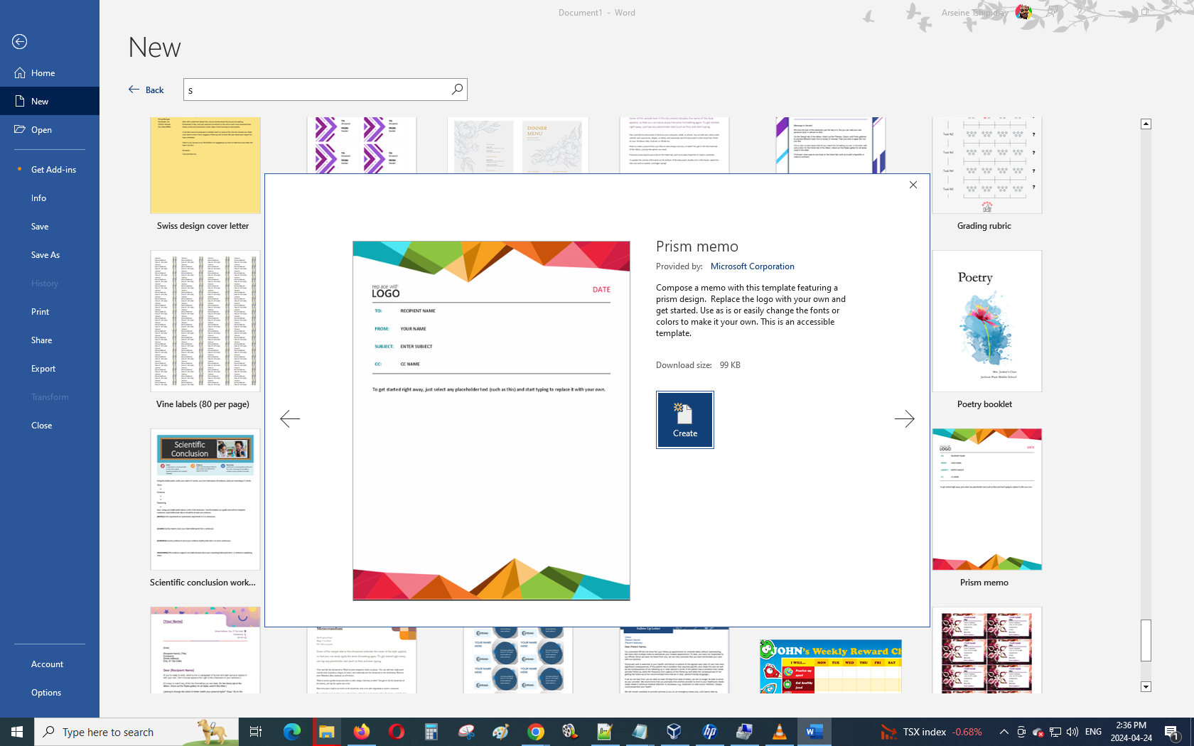Click the back arrow circle icon
Screen dimensions: 1194x746
pyautogui.click(x=20, y=42)
